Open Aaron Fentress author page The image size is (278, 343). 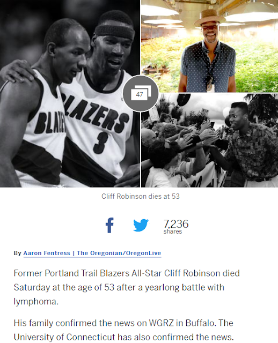point(47,253)
